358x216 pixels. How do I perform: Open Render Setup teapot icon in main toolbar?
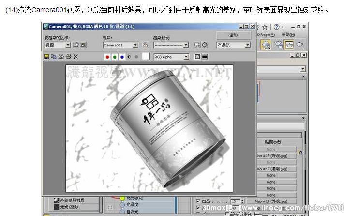[278, 44]
